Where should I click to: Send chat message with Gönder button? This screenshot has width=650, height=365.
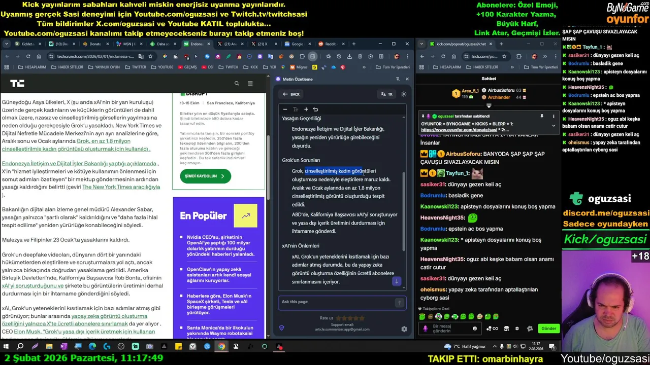click(548, 328)
